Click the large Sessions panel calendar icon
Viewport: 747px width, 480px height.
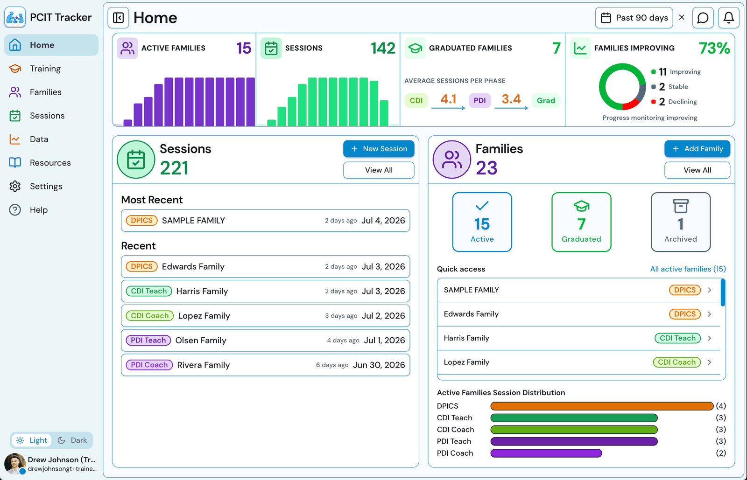point(136,160)
